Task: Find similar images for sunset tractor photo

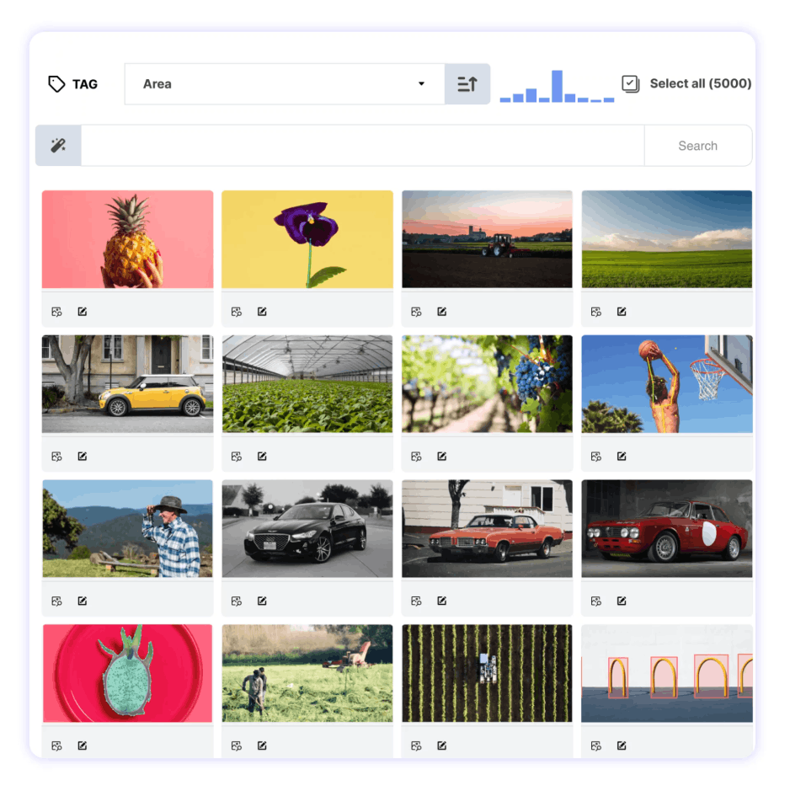Action: pyautogui.click(x=416, y=312)
